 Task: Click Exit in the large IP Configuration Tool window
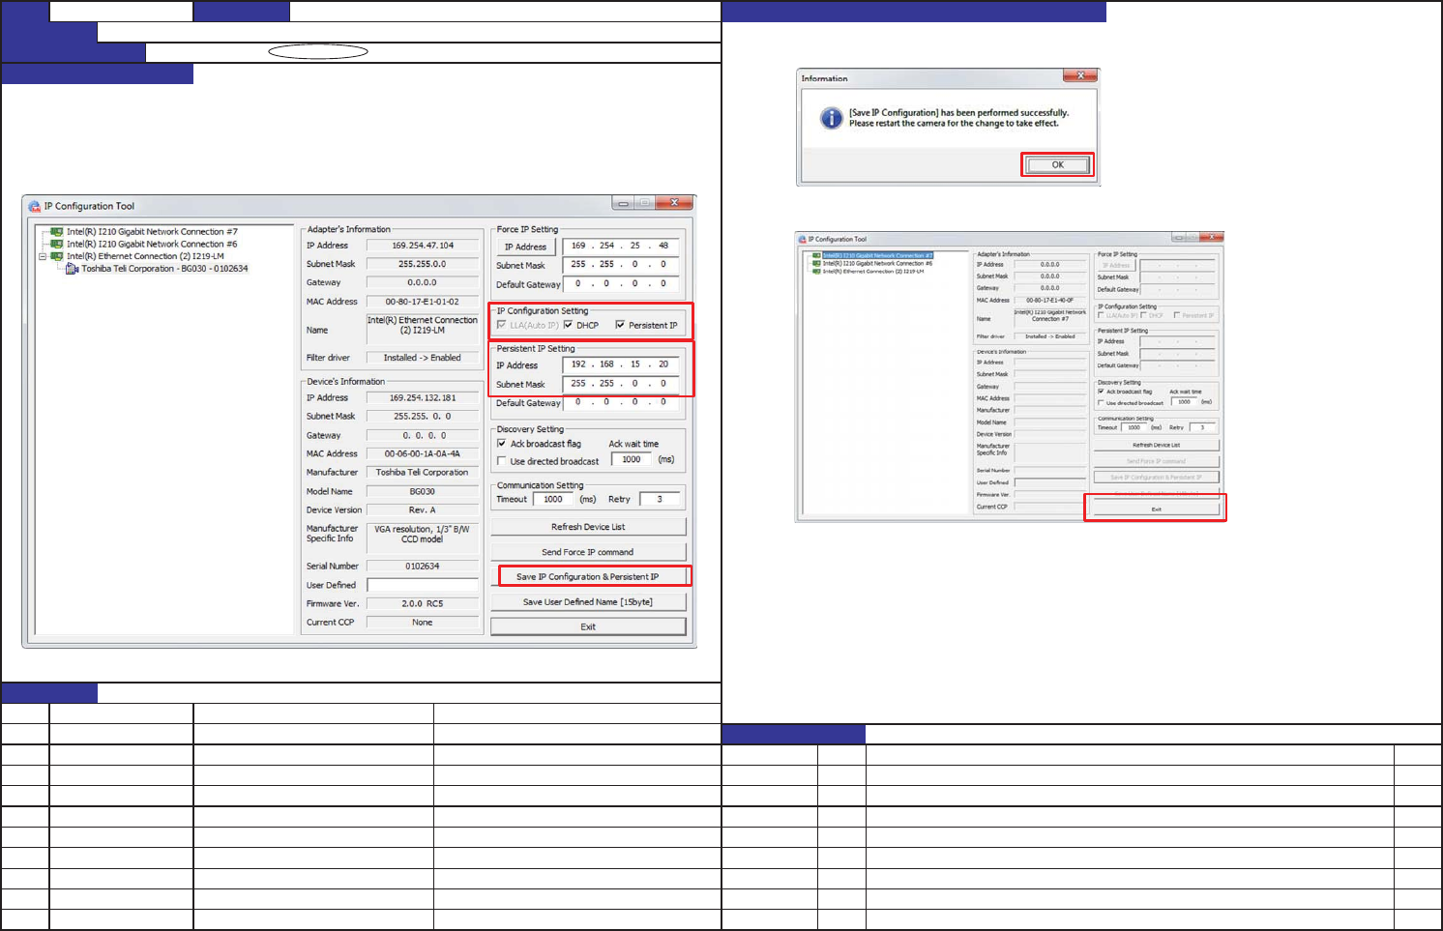588,626
